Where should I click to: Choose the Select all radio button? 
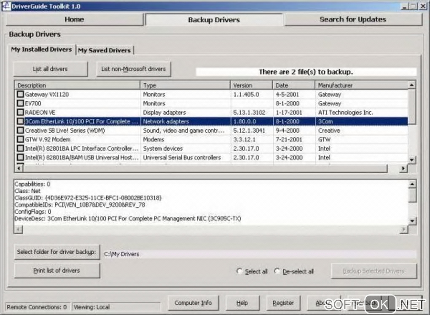tap(239, 271)
